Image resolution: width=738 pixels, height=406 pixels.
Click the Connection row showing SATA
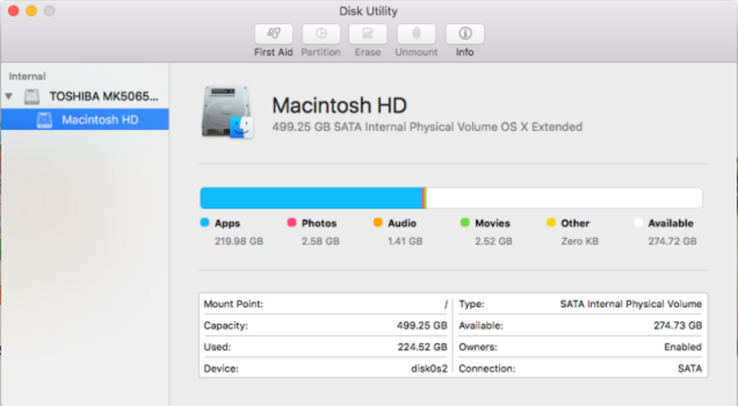click(580, 368)
